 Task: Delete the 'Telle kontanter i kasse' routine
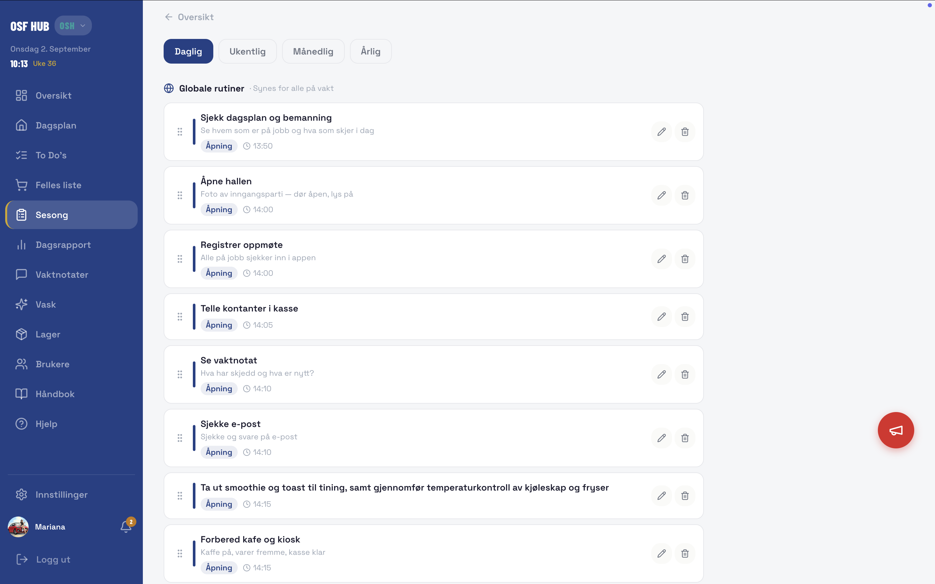tap(685, 317)
